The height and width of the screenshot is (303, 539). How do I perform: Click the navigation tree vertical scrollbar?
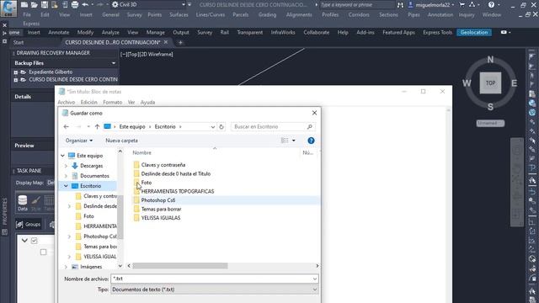pyautogui.click(x=120, y=216)
